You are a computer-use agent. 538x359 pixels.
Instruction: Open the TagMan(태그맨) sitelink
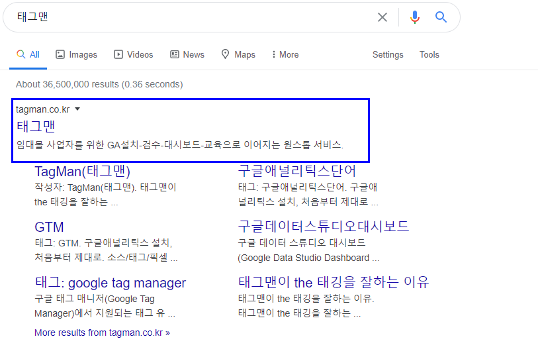point(82,172)
